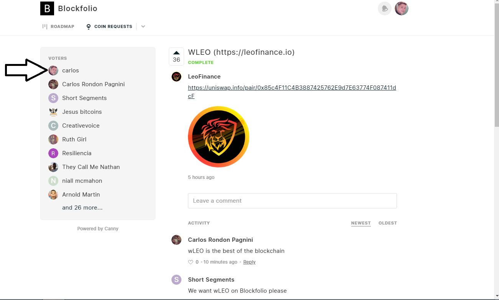Click the Leave a comment field

[x=292, y=201]
